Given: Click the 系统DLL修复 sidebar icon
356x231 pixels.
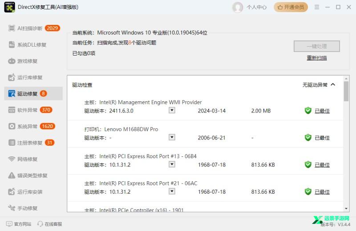Looking at the screenshot, I should tap(12, 45).
